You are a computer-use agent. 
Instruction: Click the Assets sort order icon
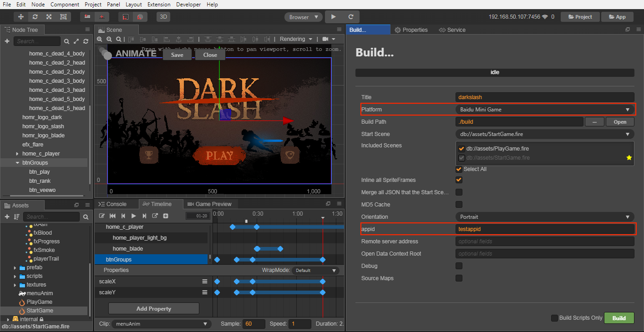(17, 217)
